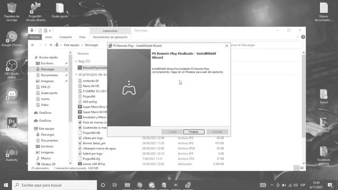This screenshot has width=338, height=190.
Task: Select Project64 shortcut on desktop
Action: [35, 12]
